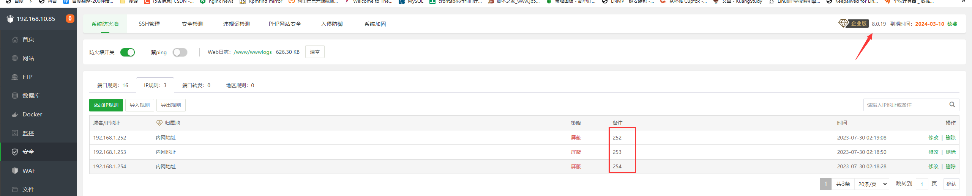Switch to 端口规则: 16 tab
The image size is (972, 196).
point(113,85)
